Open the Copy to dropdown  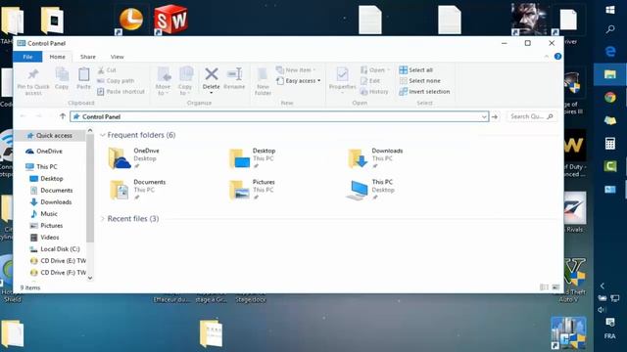pyautogui.click(x=185, y=81)
